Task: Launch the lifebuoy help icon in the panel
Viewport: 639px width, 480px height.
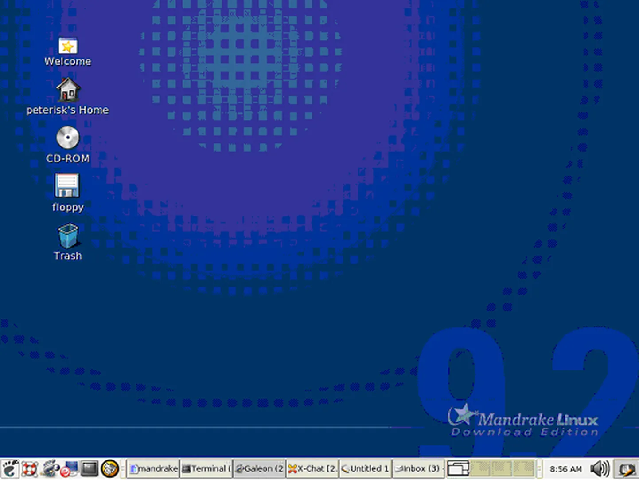Action: (x=30, y=469)
